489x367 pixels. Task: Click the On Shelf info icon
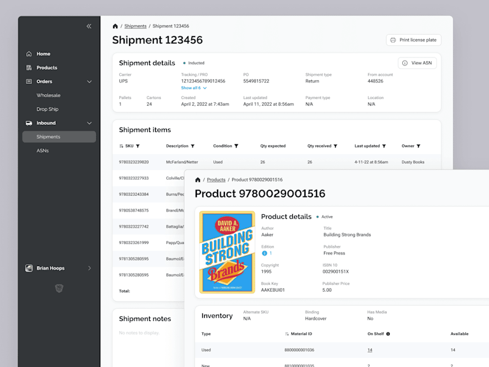[388, 334]
